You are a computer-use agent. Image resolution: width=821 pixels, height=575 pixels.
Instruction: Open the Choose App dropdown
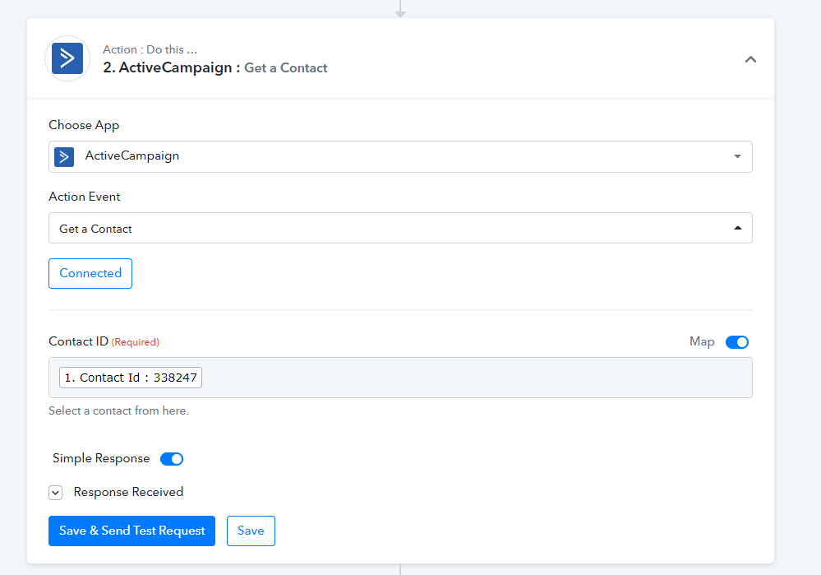400,156
